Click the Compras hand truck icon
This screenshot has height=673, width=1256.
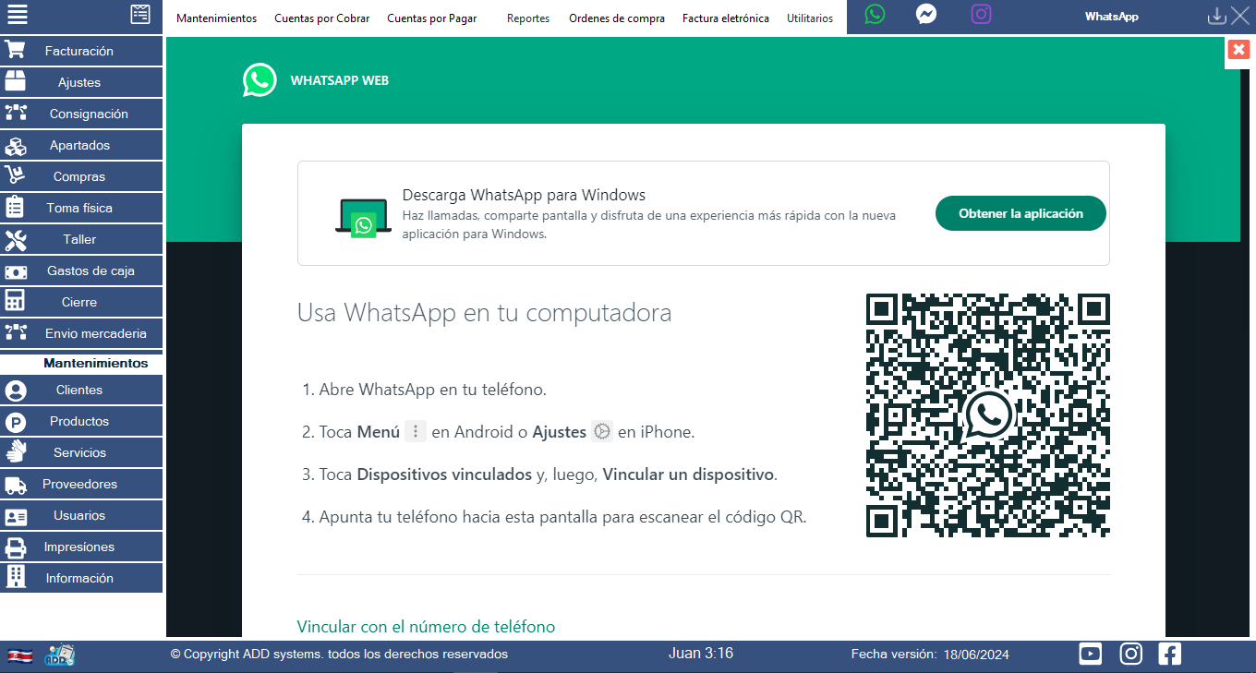pos(16,175)
